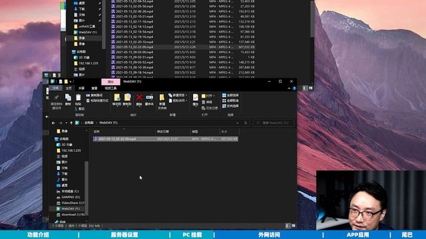Select local disk (C:) in tree
Image resolution: width=426 pixels, height=239 pixels.
pyautogui.click(x=67, y=191)
